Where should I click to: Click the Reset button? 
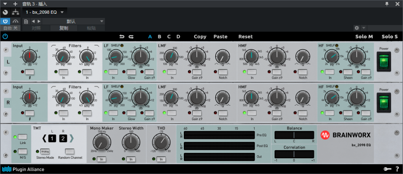pyautogui.click(x=246, y=36)
